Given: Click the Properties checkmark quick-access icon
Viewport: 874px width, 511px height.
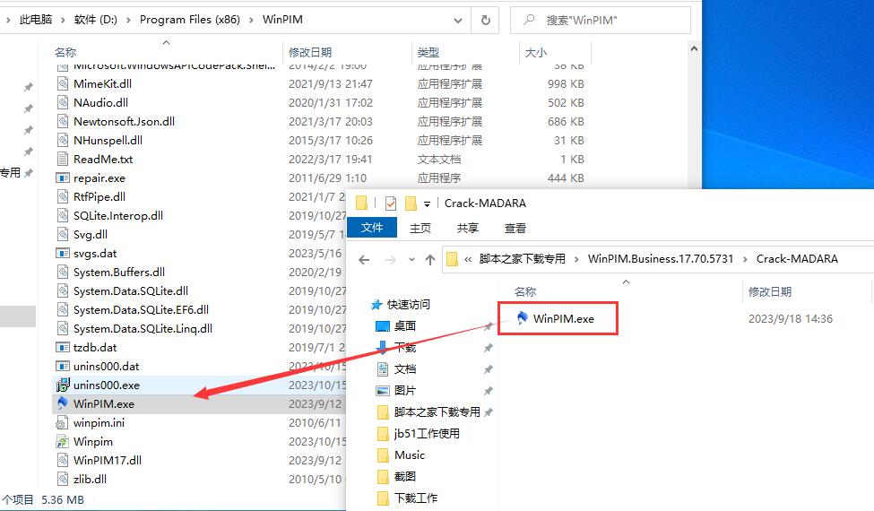Looking at the screenshot, I should point(391,204).
